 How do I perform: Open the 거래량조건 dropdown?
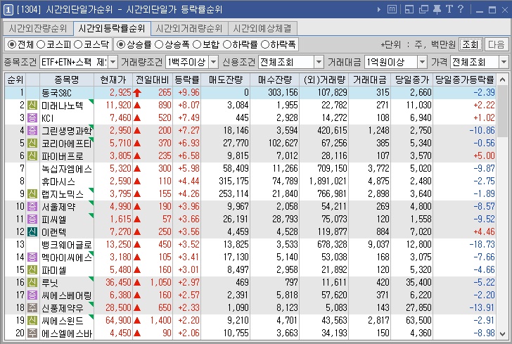point(213,62)
